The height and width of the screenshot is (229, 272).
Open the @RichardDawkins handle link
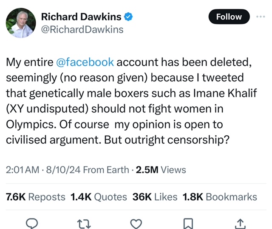[82, 29]
